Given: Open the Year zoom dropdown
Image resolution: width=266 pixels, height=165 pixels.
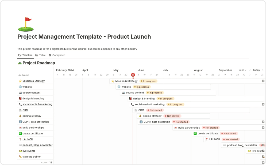Looking at the screenshot, I should (x=242, y=70).
